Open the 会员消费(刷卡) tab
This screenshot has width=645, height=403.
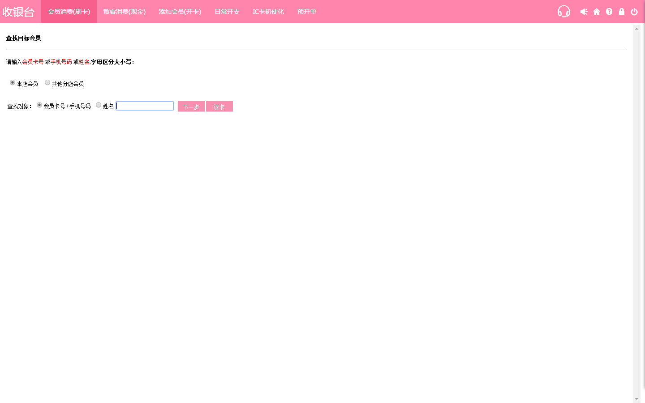(69, 12)
